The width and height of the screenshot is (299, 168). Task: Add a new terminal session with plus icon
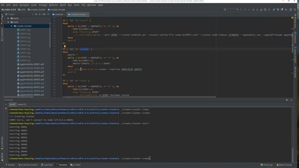pyautogui.click(x=6, y=105)
